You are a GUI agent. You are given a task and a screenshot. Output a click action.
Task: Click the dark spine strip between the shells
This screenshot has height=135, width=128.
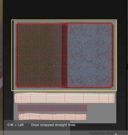(x=65, y=55)
